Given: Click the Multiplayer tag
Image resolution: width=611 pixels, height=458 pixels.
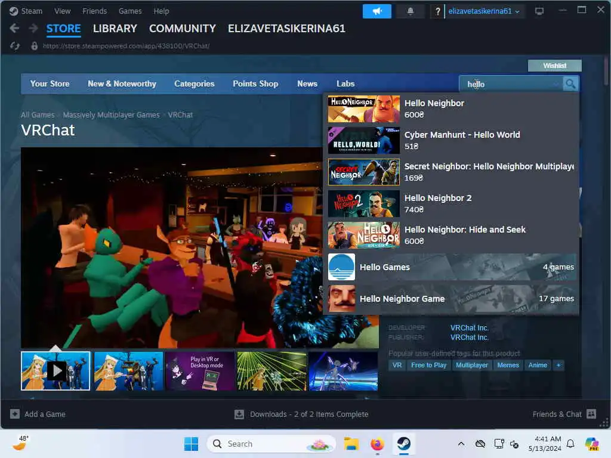Looking at the screenshot, I should click(471, 365).
